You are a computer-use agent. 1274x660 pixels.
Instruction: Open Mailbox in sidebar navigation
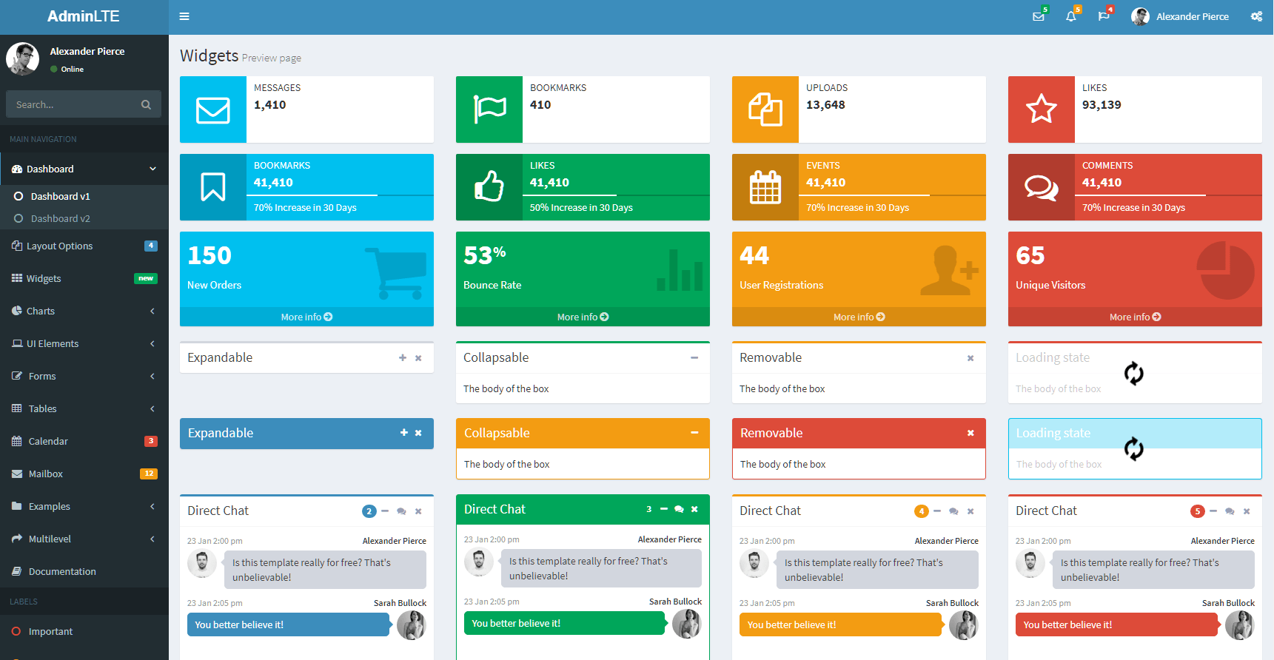[x=84, y=474]
